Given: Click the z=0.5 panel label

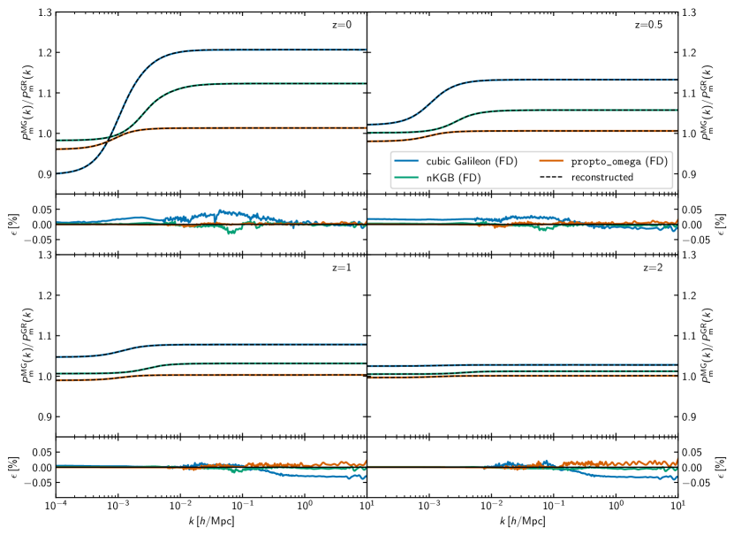Looking at the screenshot, I should pyautogui.click(x=648, y=25).
